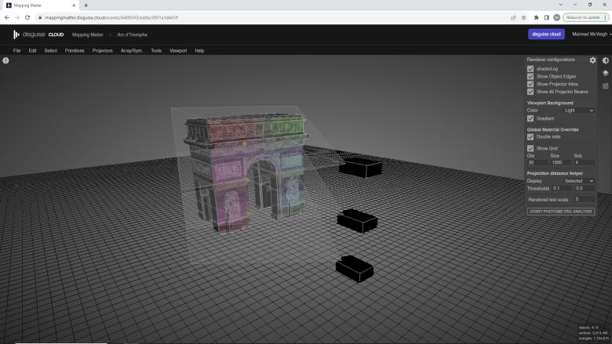Click the grid Qte input field
The height and width of the screenshot is (344, 612).
pos(537,162)
